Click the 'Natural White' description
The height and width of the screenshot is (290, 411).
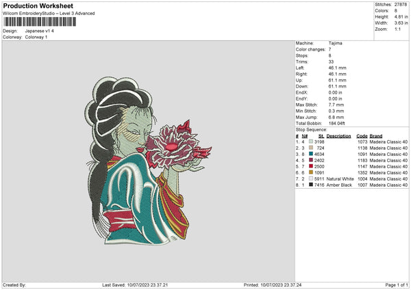pyautogui.click(x=340, y=179)
